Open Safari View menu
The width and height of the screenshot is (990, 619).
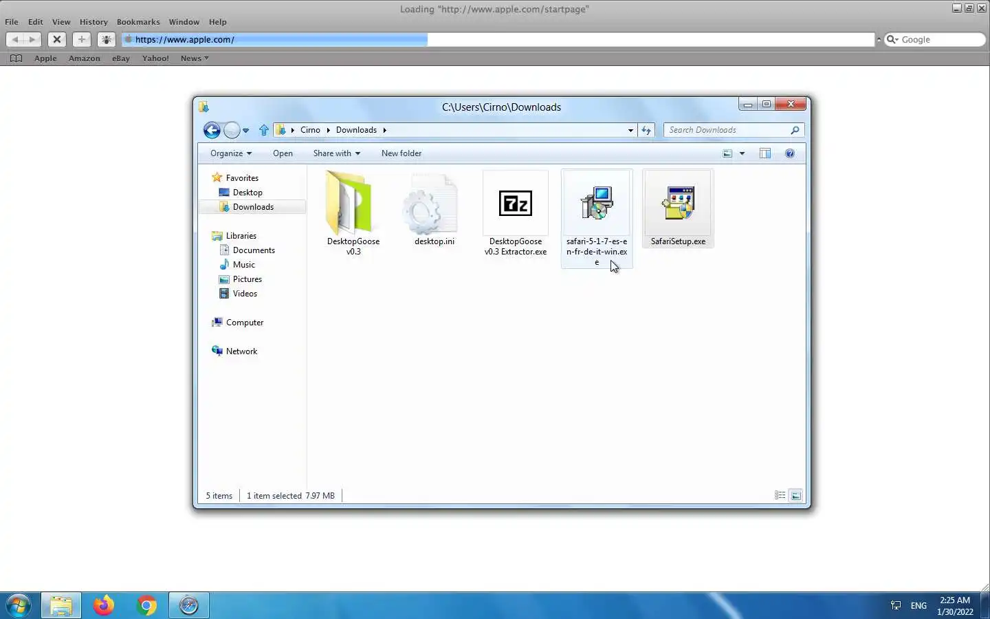61,22
